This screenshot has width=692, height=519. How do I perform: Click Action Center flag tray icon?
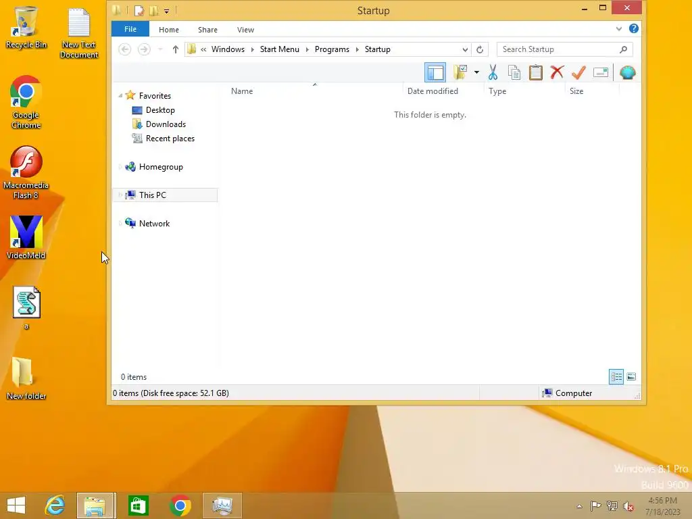coord(595,506)
